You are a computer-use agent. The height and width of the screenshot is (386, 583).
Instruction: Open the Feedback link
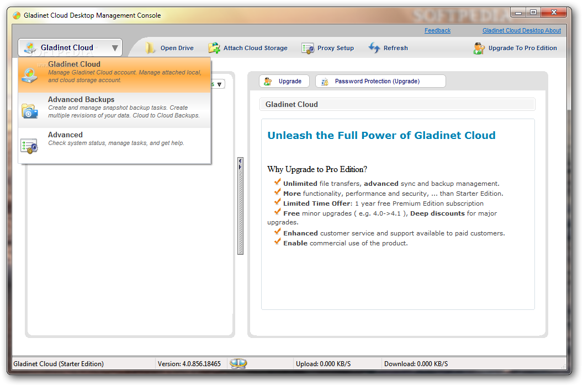click(x=437, y=30)
